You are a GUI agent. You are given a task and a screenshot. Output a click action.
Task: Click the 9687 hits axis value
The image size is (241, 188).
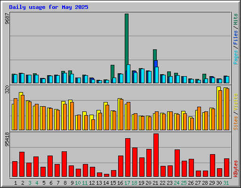7,19
